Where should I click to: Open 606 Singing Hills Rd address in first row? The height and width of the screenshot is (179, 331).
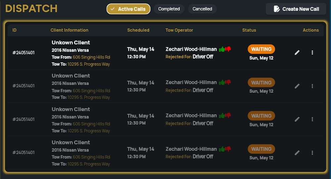[91, 57]
